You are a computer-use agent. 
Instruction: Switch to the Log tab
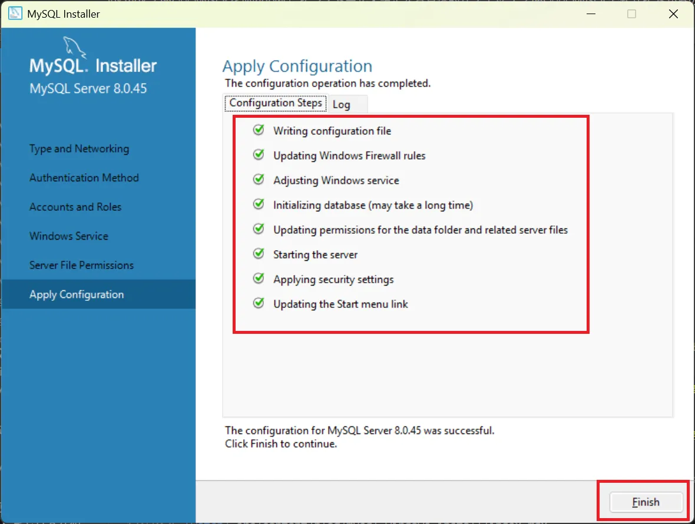click(x=341, y=105)
